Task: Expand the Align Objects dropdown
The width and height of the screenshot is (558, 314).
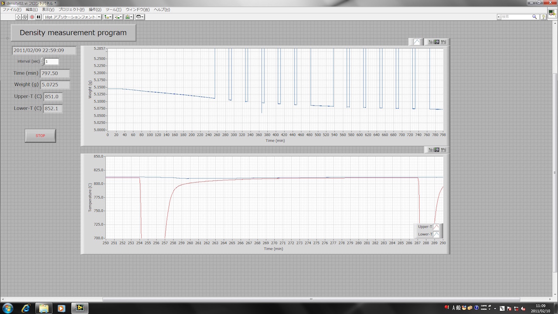Action: coord(108,17)
